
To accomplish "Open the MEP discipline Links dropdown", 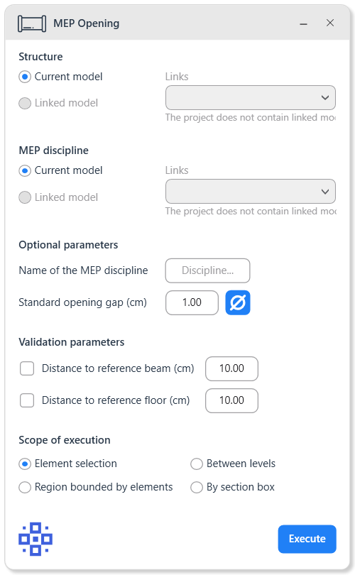I will click(x=251, y=192).
